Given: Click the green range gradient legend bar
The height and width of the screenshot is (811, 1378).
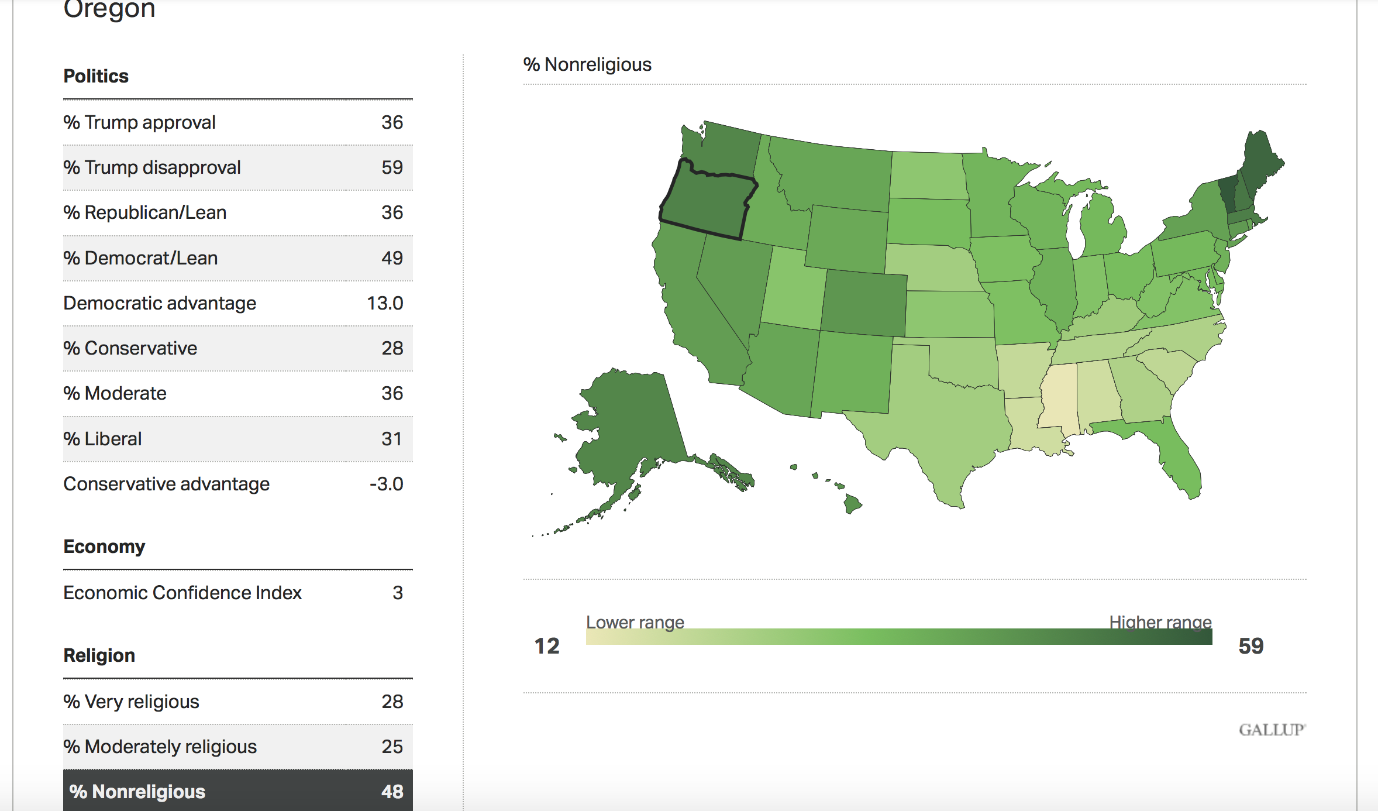Looking at the screenshot, I should pyautogui.click(x=899, y=637).
